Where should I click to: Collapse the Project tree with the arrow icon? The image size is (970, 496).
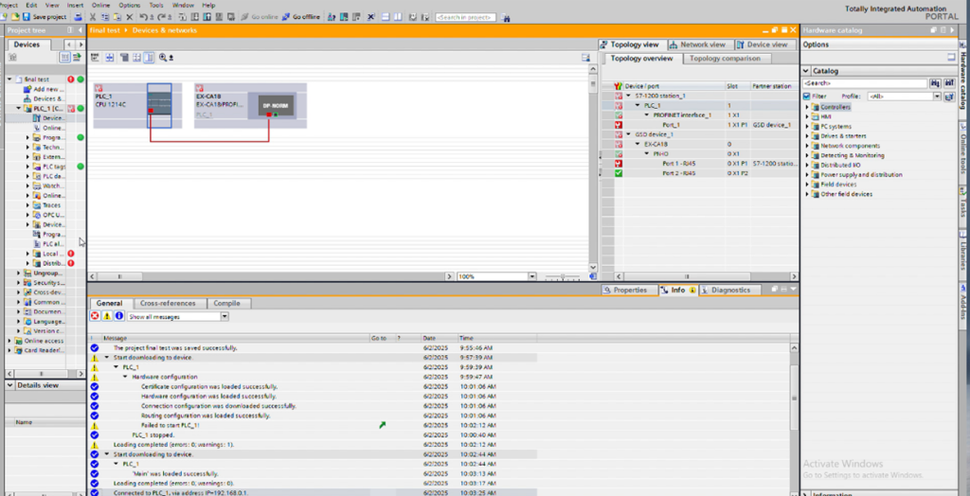[81, 29]
